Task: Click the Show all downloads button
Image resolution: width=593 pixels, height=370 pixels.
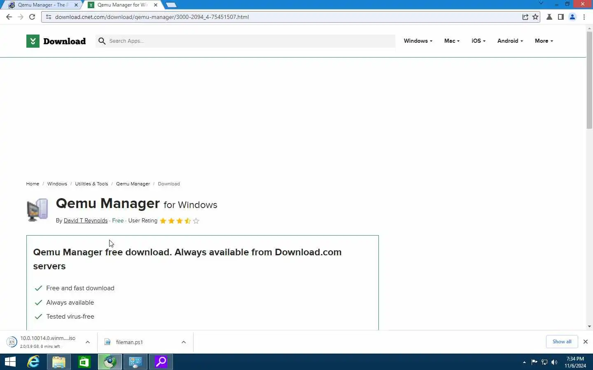Action: (562, 342)
